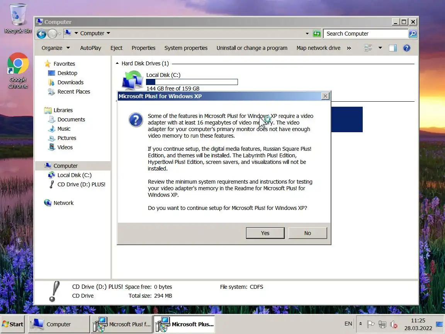Click the address bar computer icon
This screenshot has height=334, width=445.
click(x=68, y=33)
